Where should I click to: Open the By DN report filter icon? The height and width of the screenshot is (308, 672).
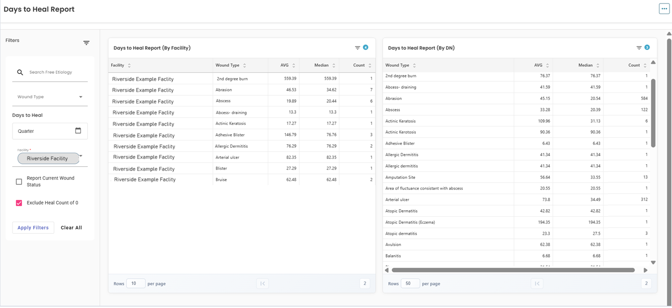tap(639, 48)
